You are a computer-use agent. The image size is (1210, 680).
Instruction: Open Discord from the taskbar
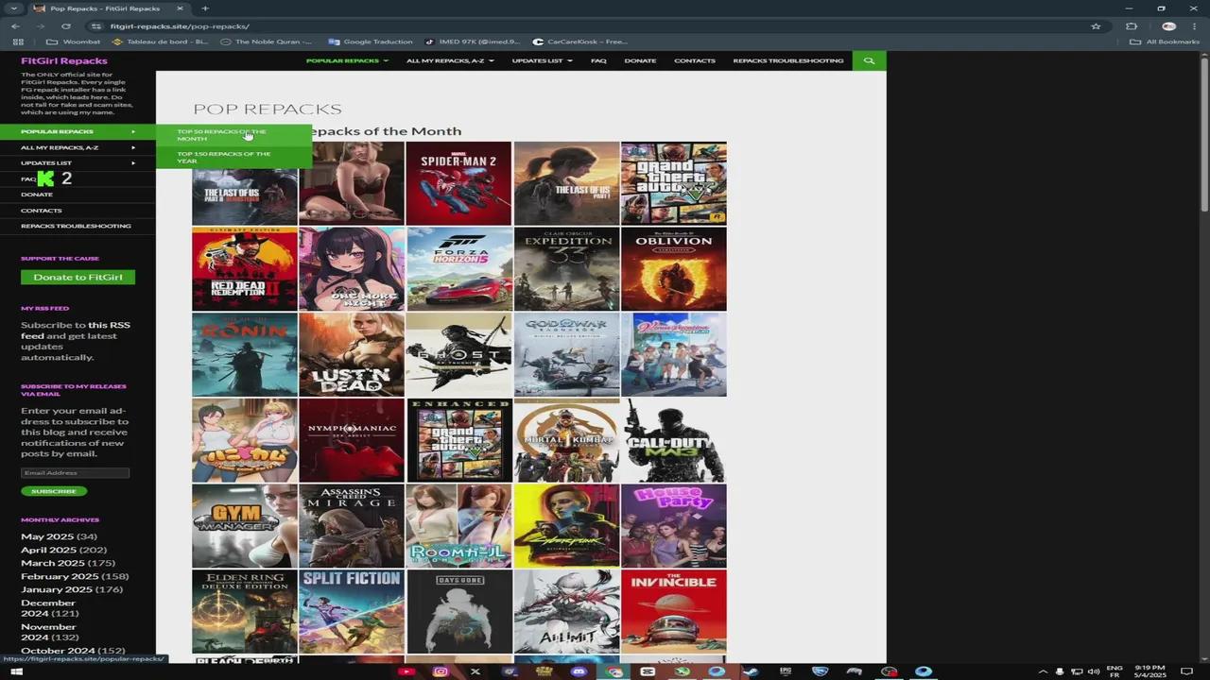pyautogui.click(x=579, y=671)
